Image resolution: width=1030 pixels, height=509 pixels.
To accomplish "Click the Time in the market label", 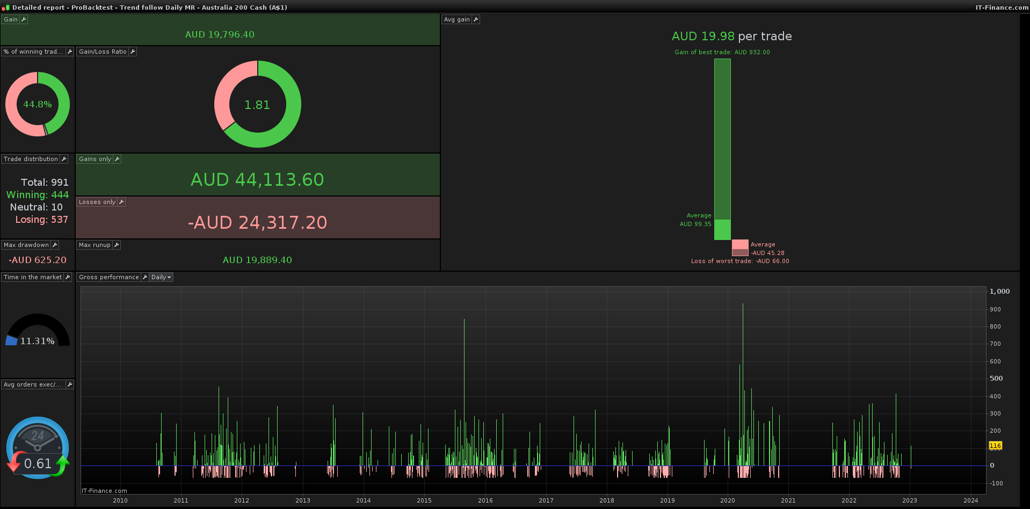I will pyautogui.click(x=33, y=277).
